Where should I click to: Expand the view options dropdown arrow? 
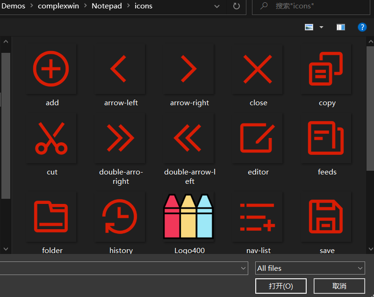tap(321, 27)
